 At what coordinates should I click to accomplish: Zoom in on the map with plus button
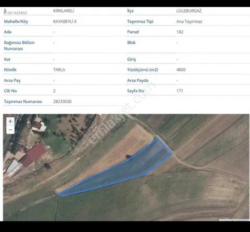point(10,121)
